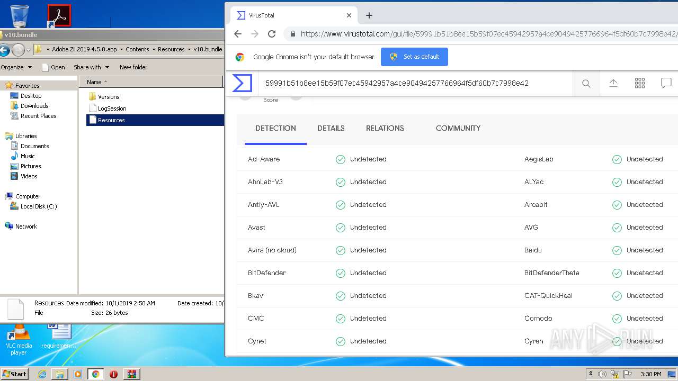
Task: Close the VirusTotal tab
Action: pos(349,15)
